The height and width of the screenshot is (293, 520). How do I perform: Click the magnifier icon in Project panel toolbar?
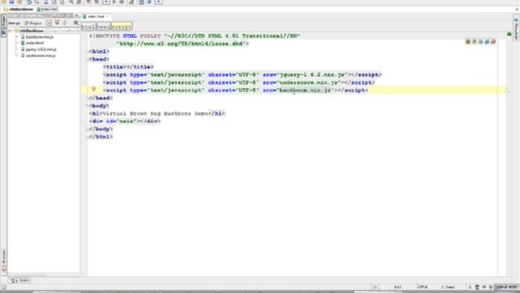[76, 23]
